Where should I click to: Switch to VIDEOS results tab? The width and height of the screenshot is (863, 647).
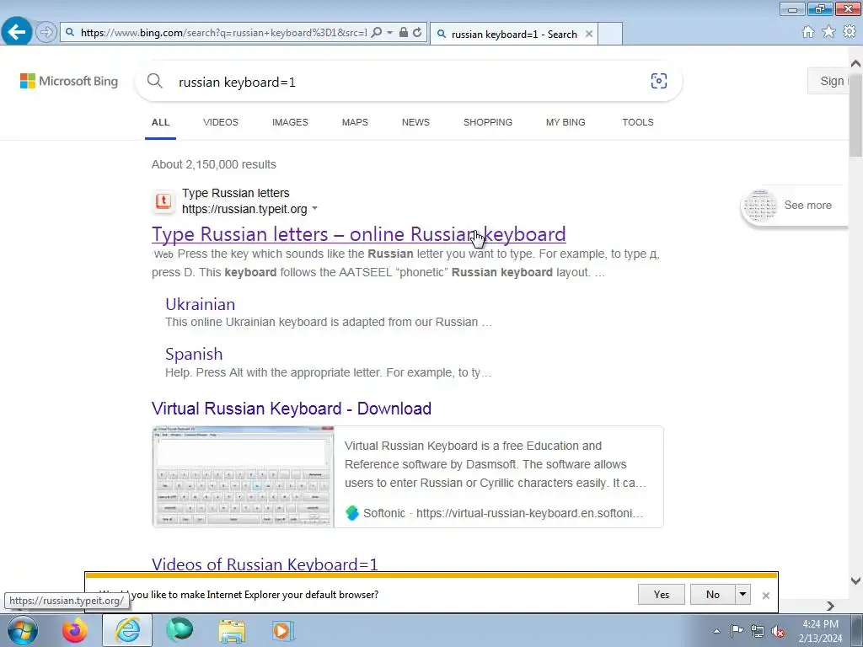click(221, 123)
